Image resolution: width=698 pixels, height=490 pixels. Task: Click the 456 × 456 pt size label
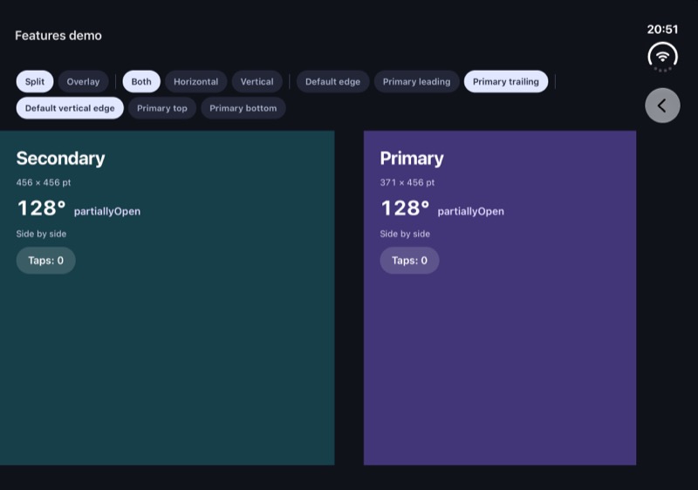coord(44,182)
